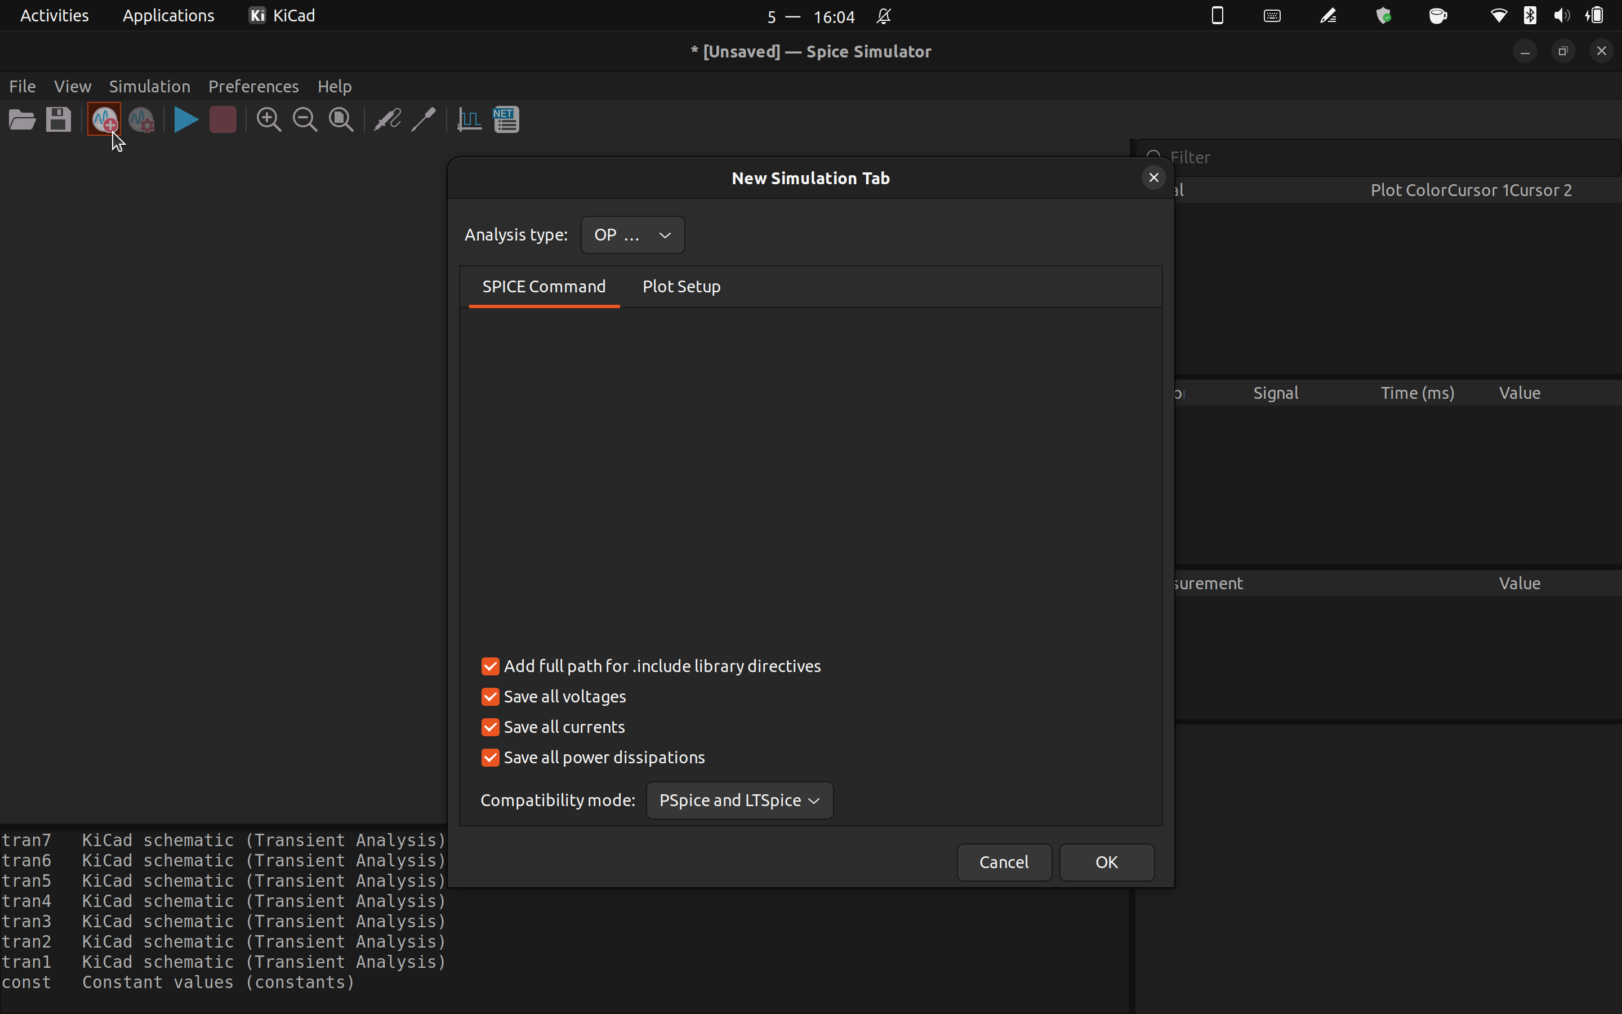Viewport: 1622px width, 1014px height.
Task: Click the Run Simulation play icon
Action: point(186,120)
